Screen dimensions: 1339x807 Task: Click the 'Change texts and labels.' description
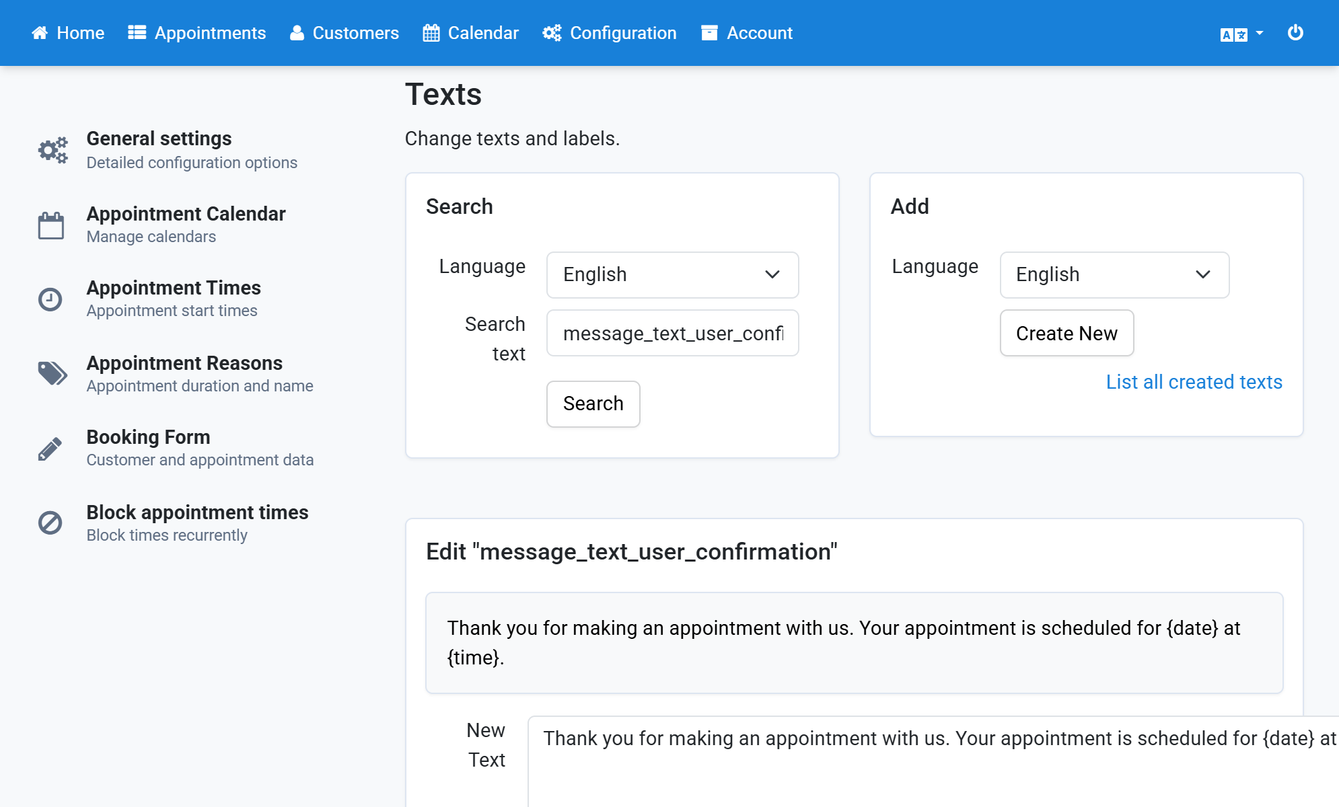pos(512,139)
